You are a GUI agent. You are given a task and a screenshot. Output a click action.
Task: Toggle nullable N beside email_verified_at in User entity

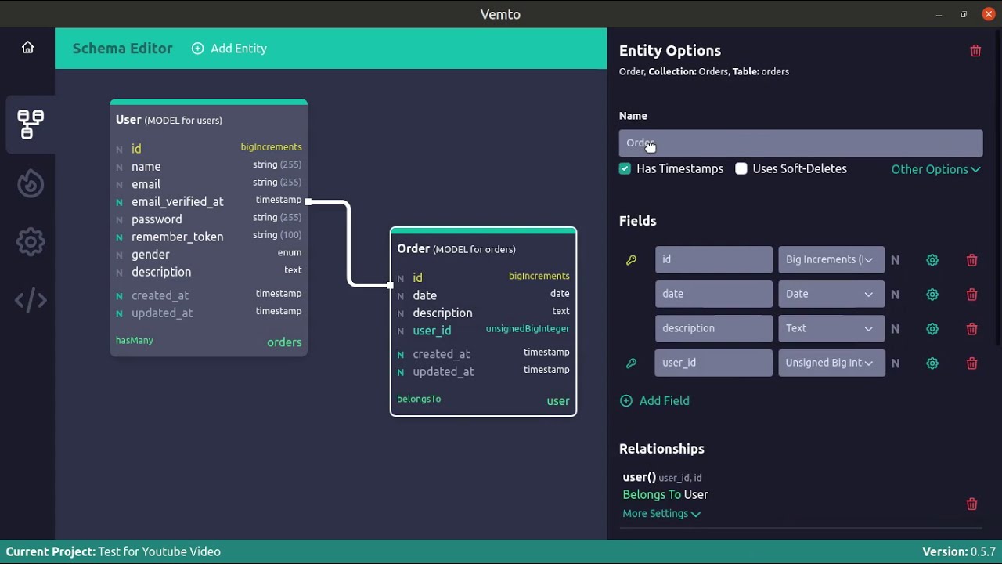[x=120, y=202]
